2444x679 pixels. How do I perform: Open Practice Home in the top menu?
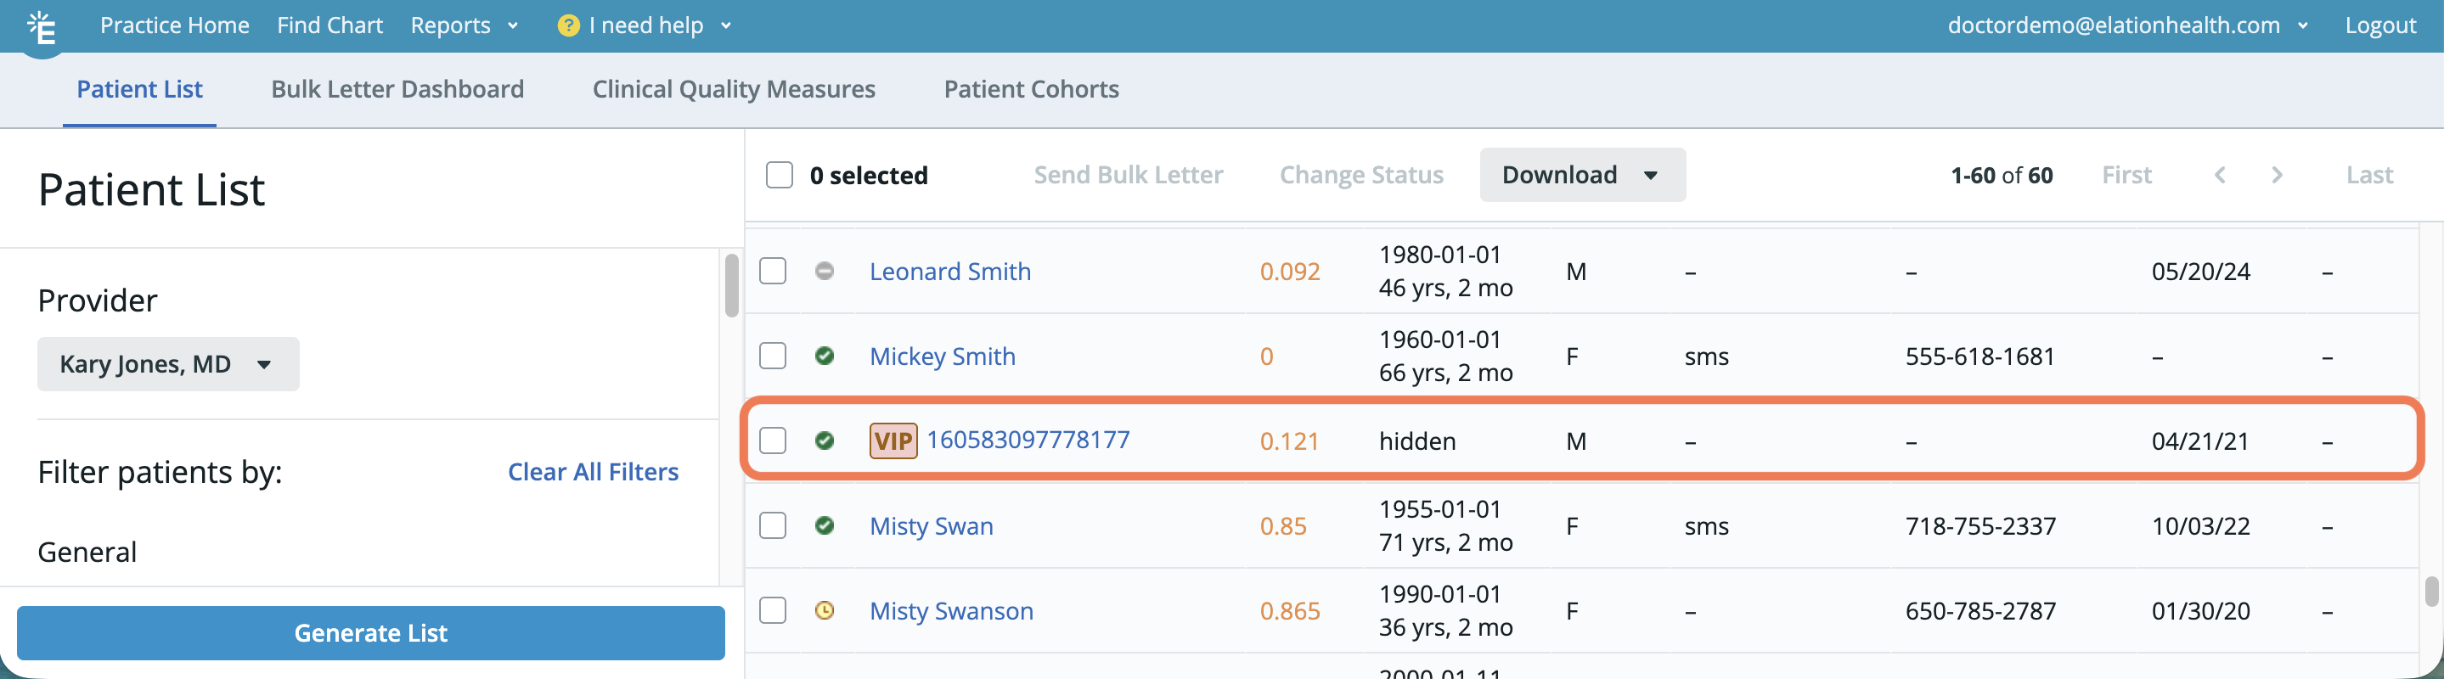[175, 25]
